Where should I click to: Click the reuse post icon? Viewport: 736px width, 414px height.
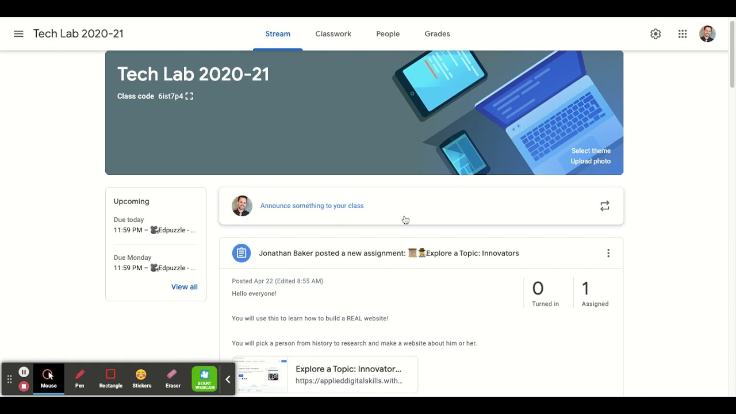click(x=605, y=206)
